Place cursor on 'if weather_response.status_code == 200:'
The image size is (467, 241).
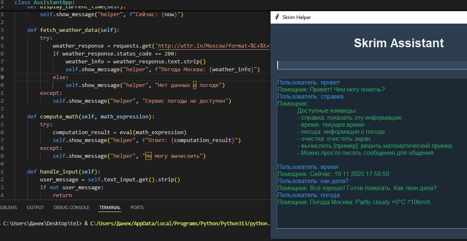click(115, 54)
